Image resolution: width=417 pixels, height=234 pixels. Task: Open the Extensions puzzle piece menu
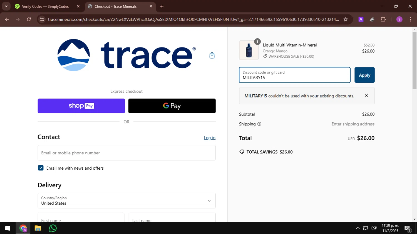point(383,19)
